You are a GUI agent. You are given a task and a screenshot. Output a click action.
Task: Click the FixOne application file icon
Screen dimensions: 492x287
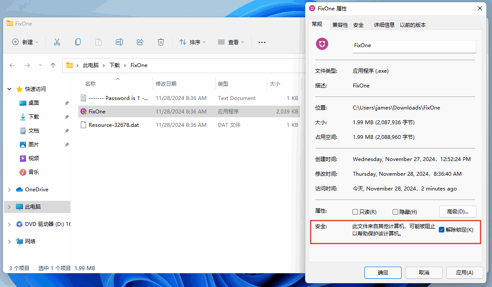click(x=83, y=112)
